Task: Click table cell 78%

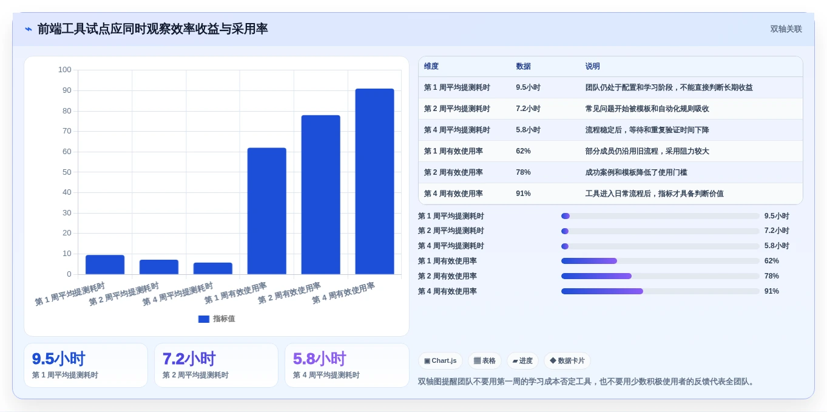Action: 523,172
